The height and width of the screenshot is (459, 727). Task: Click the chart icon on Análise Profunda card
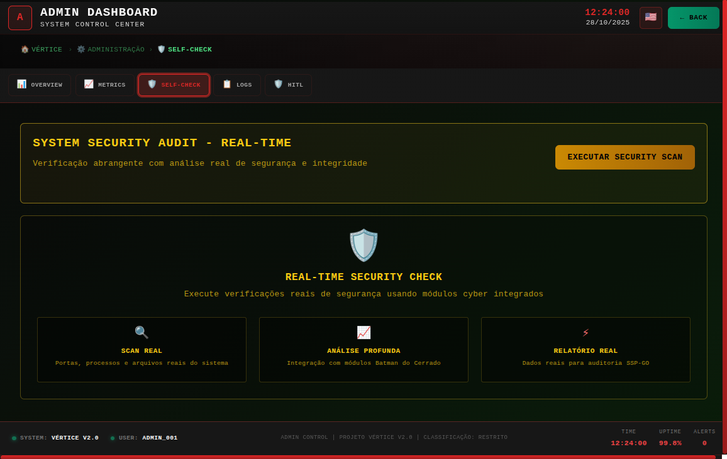363,332
